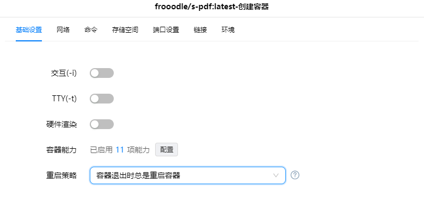Viewport: 424px width, 207px height.
Task: Open the 容器退出时总是重启容器 combo box
Action: point(188,175)
